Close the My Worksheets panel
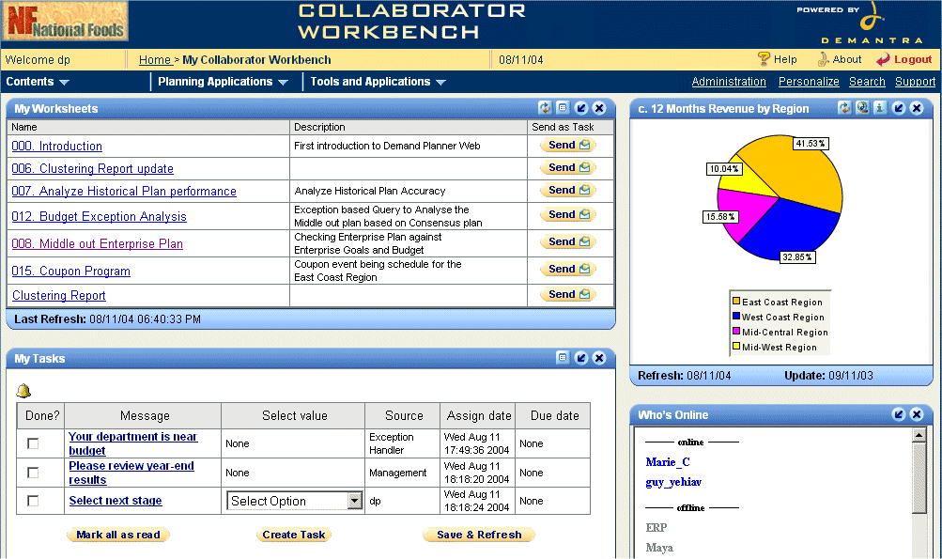 [x=599, y=108]
